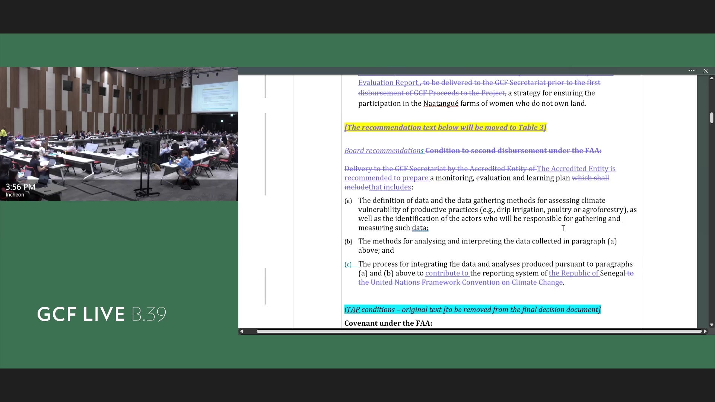Click struck 'which shall' text
This screenshot has width=715, height=402.
pyautogui.click(x=591, y=178)
